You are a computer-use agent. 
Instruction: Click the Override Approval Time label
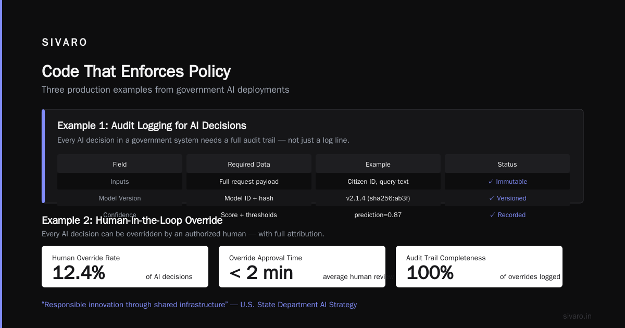266,258
